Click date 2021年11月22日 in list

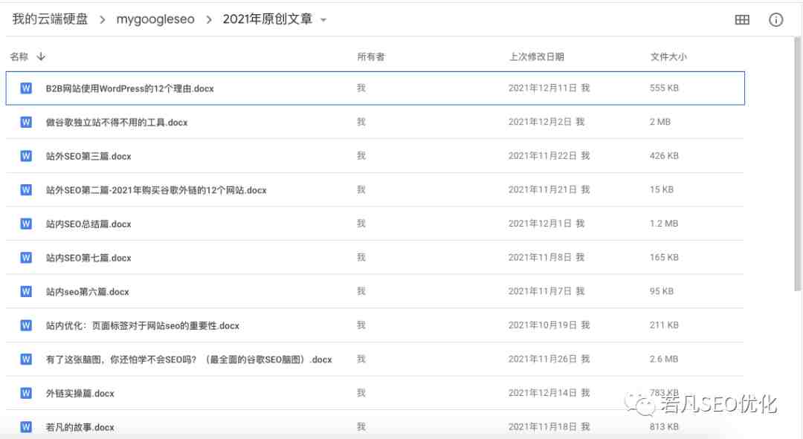[x=542, y=155]
